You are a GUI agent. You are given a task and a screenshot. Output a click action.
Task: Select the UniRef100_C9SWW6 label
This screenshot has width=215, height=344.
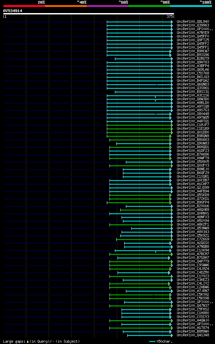click(x=193, y=265)
